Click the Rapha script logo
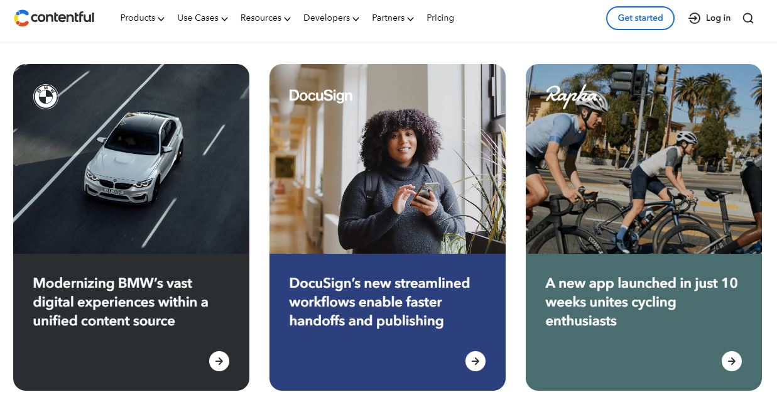The height and width of the screenshot is (397, 777). (x=573, y=96)
